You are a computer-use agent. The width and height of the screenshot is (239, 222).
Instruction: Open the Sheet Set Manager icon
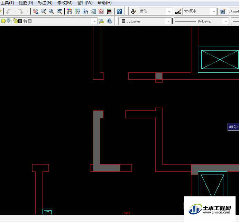(x=93, y=11)
